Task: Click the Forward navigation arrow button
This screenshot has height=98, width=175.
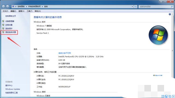Action: (7, 7)
